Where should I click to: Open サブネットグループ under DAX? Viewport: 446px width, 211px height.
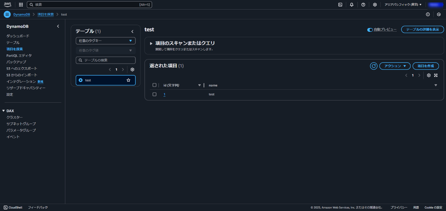point(21,124)
